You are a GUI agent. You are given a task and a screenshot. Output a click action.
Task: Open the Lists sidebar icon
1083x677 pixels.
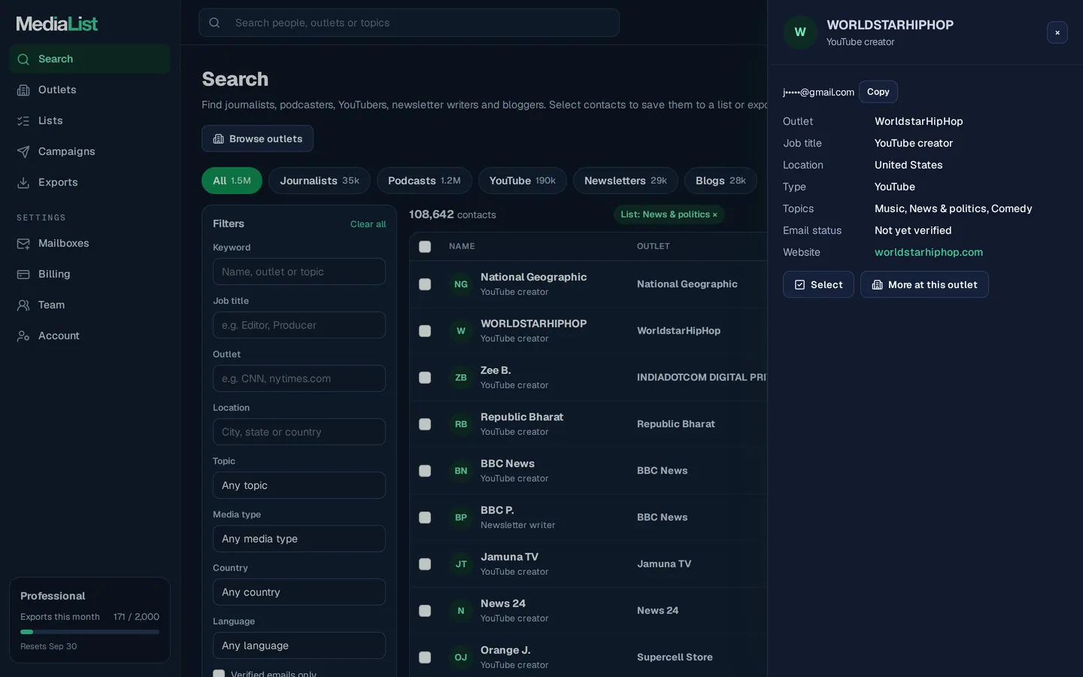pos(23,121)
